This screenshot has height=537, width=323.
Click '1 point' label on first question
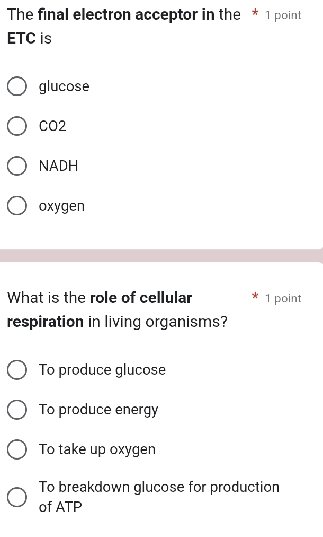click(283, 15)
